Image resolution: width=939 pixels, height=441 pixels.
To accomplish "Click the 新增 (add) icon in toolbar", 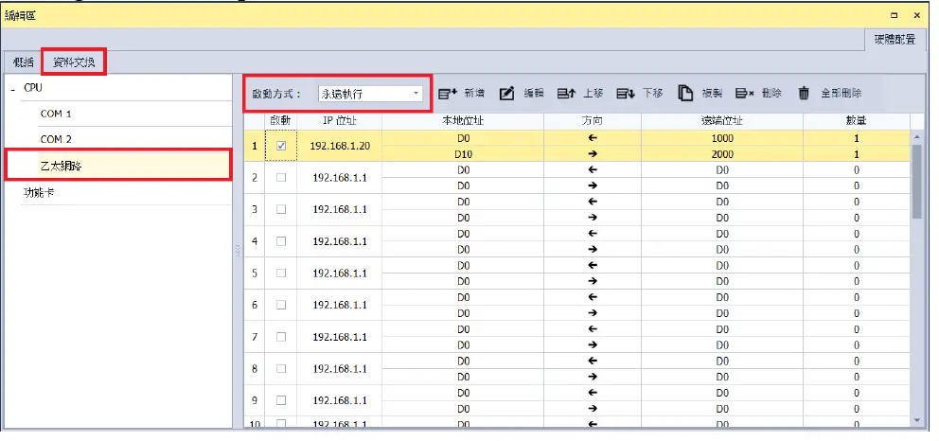I will coord(448,94).
